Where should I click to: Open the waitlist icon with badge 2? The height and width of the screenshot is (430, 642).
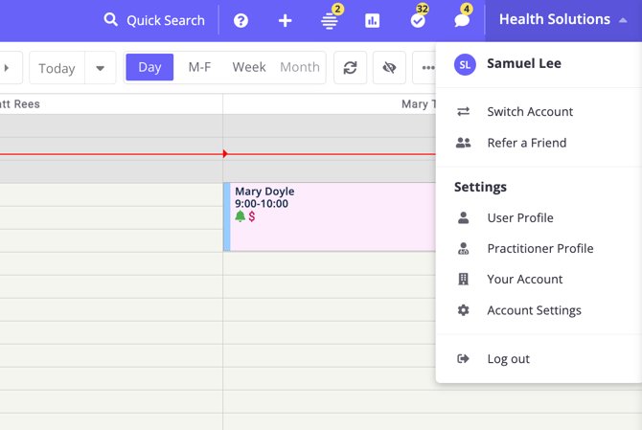tap(329, 20)
